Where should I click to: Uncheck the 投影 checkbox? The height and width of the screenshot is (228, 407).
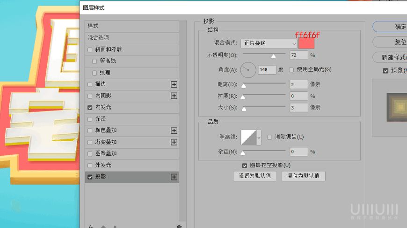pyautogui.click(x=90, y=177)
